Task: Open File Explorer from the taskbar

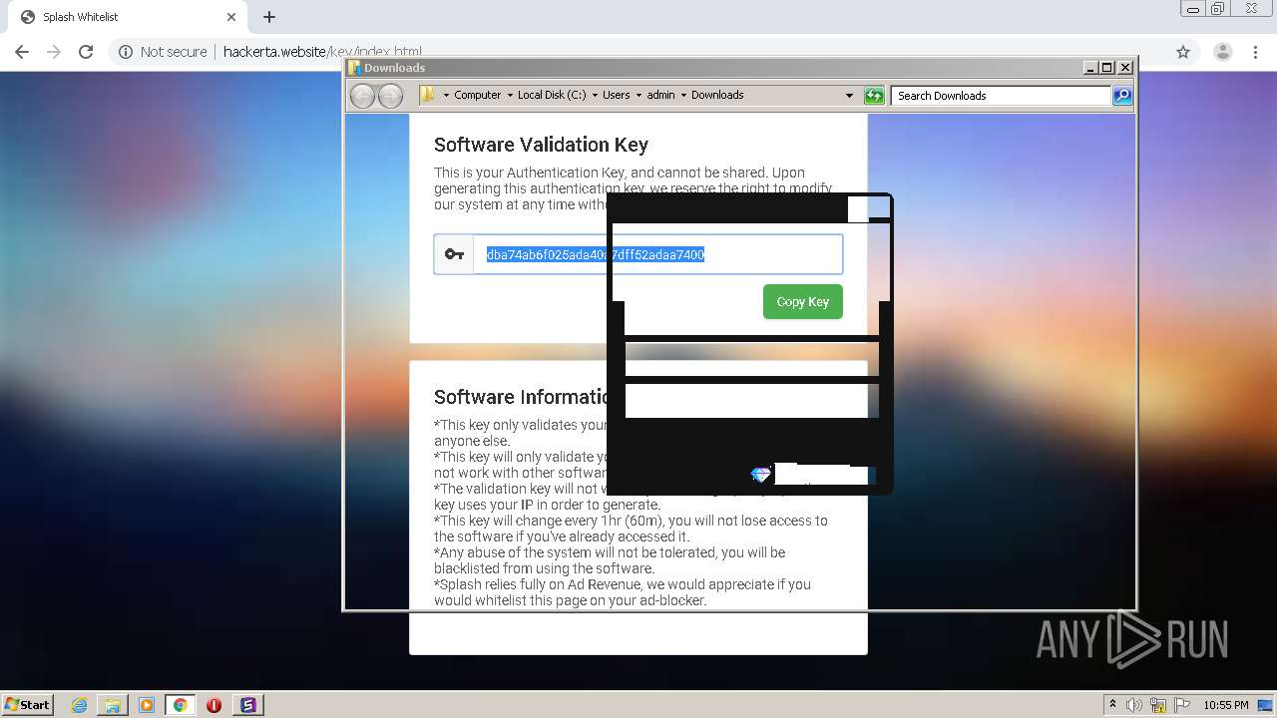Action: 113,705
